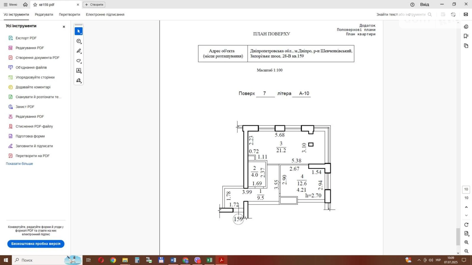Select the highlighter pen tool
This screenshot has height=265, width=472.
coord(79,51)
